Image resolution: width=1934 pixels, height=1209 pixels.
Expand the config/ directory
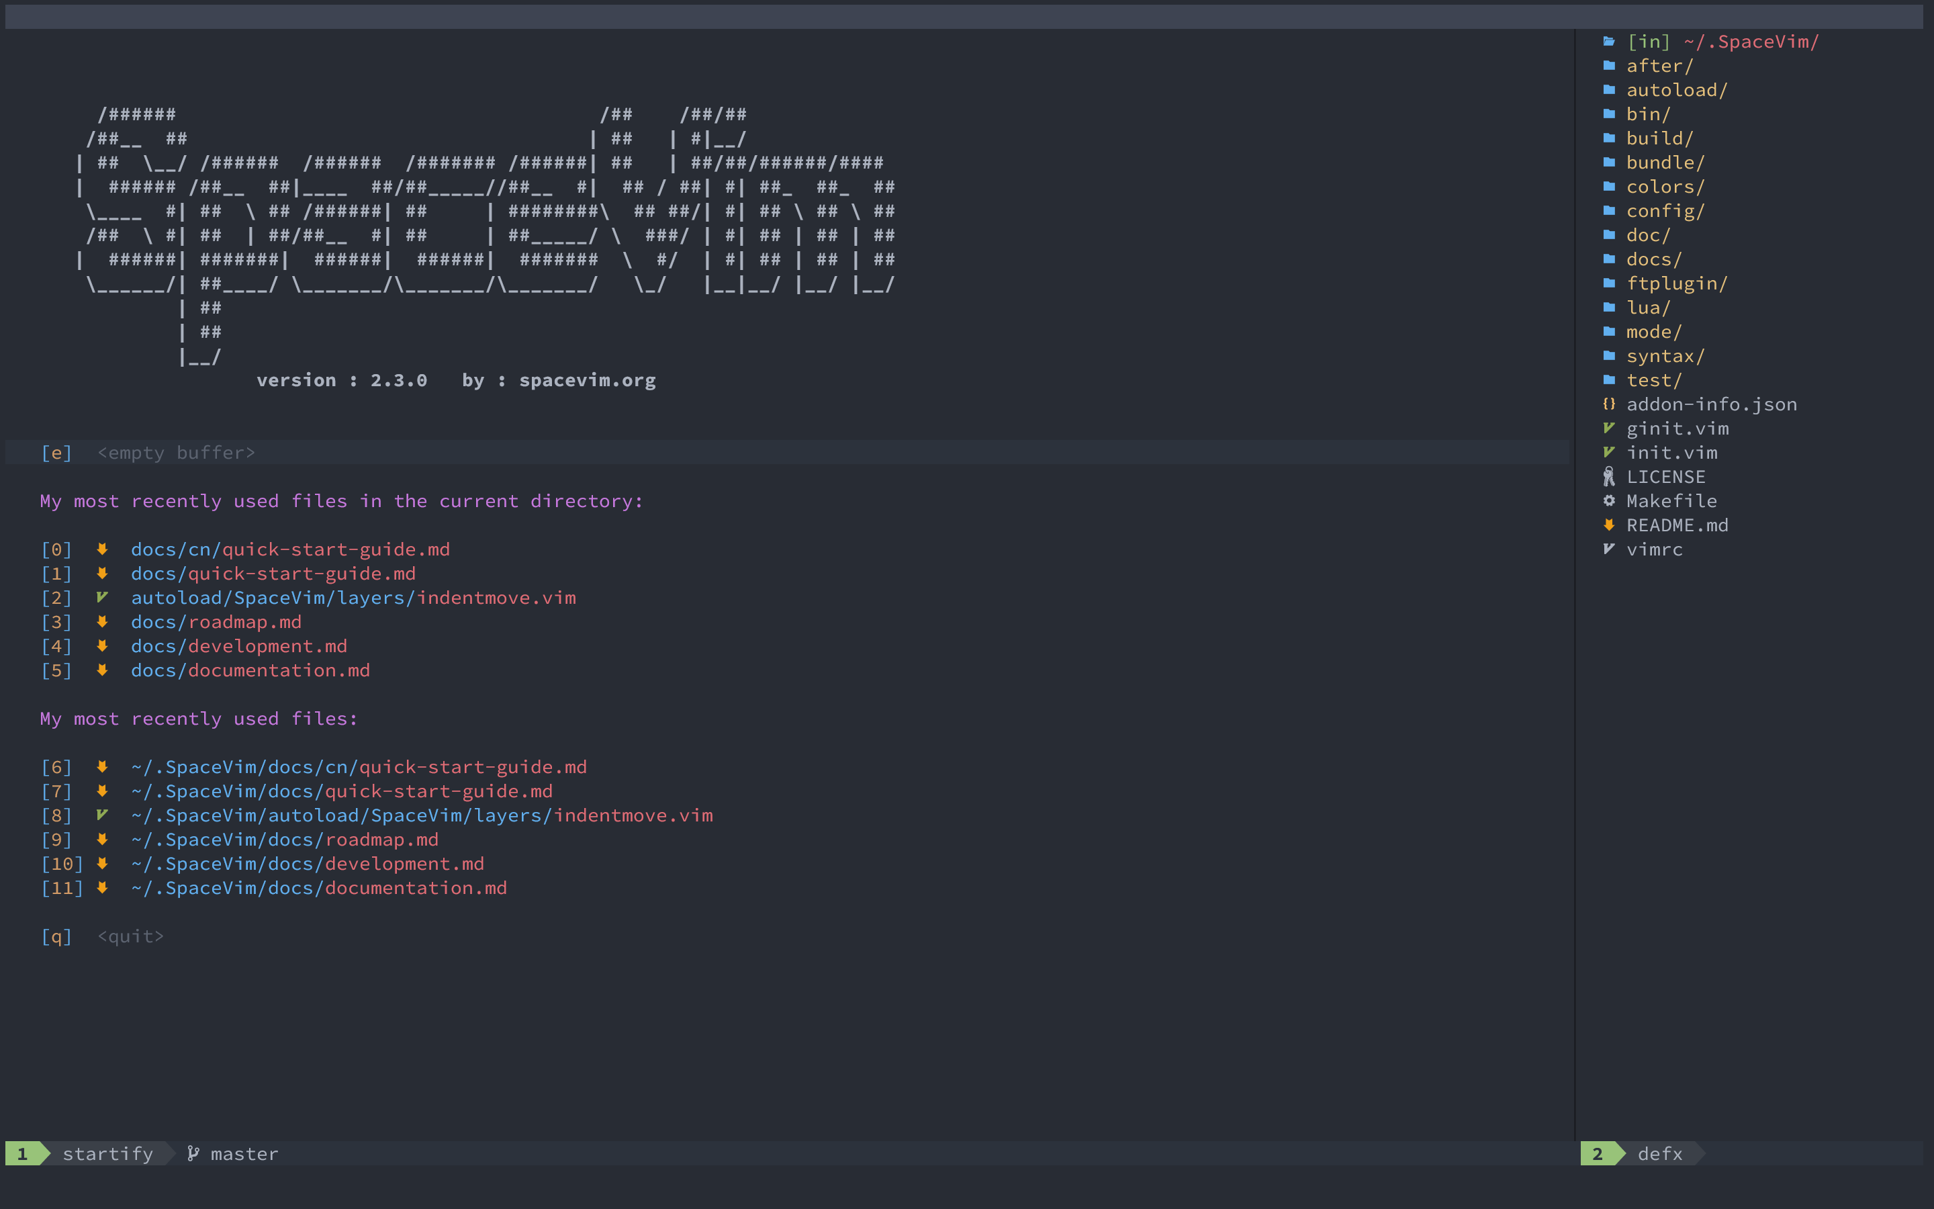pyautogui.click(x=1665, y=211)
